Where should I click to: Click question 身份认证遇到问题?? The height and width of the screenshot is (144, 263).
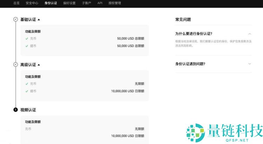(x=190, y=64)
